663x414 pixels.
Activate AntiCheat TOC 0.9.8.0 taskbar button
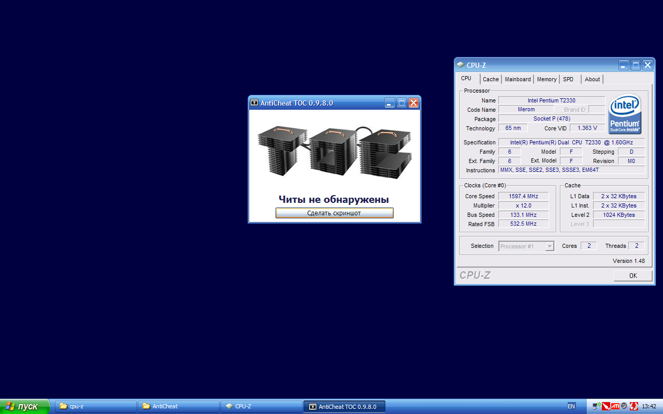[x=344, y=406]
